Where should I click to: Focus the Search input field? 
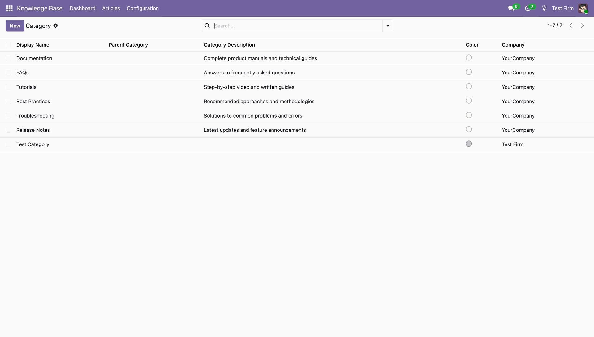tap(297, 26)
